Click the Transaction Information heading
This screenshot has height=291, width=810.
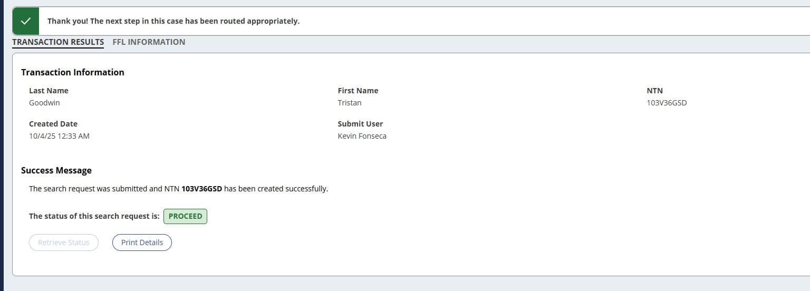[73, 72]
